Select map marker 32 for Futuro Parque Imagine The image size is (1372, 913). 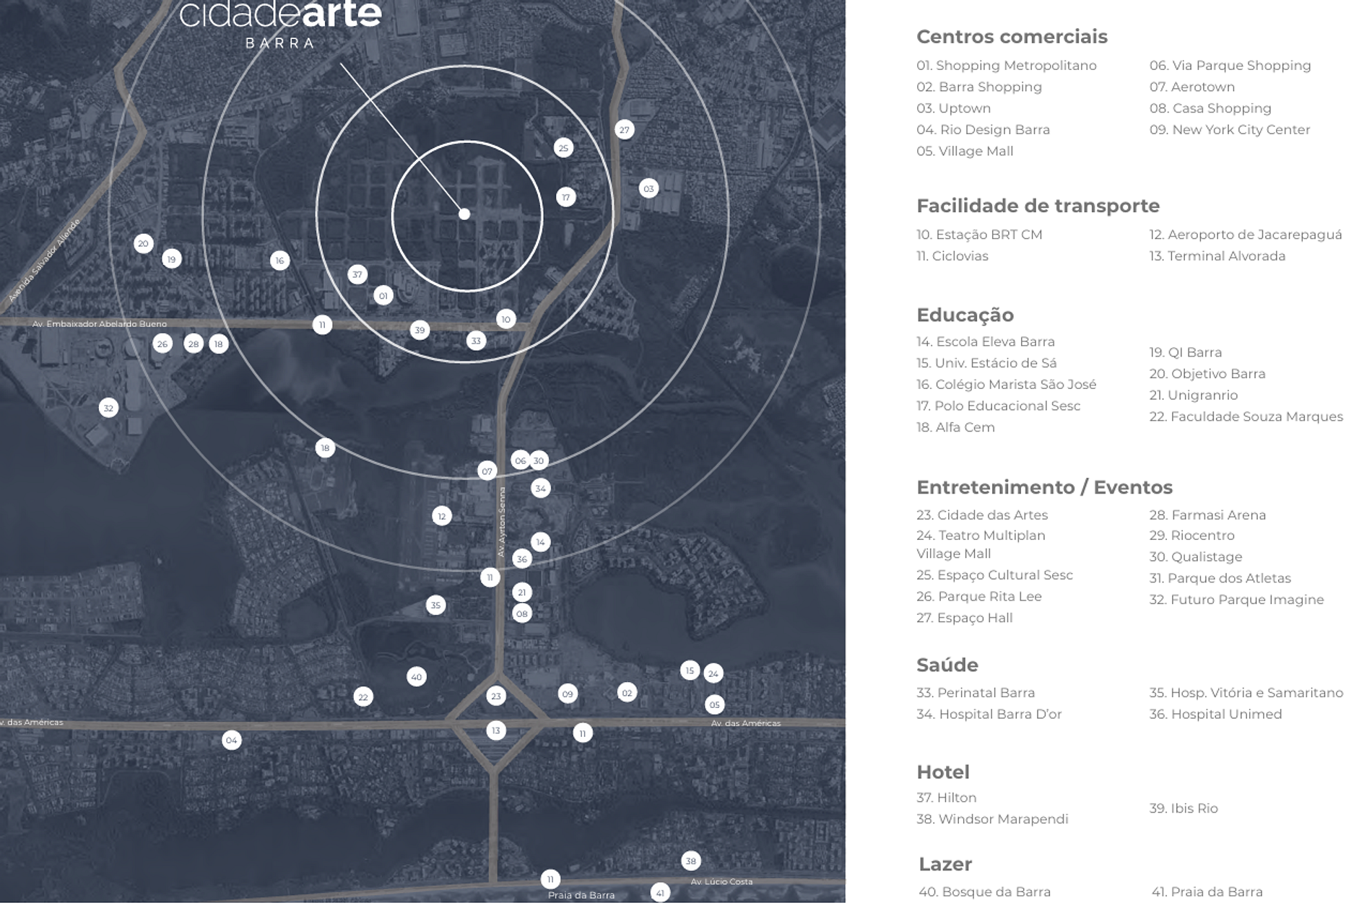(x=108, y=409)
